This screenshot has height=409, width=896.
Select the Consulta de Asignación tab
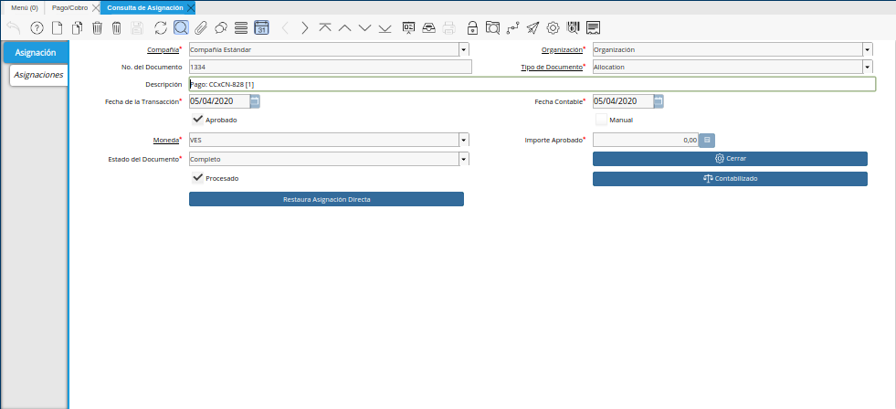(x=144, y=7)
